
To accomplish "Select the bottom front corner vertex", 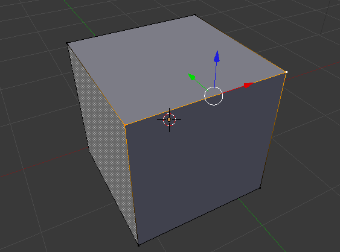I will pos(139,245).
